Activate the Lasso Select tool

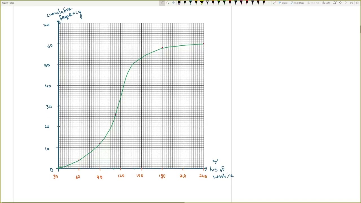tap(168, 3)
